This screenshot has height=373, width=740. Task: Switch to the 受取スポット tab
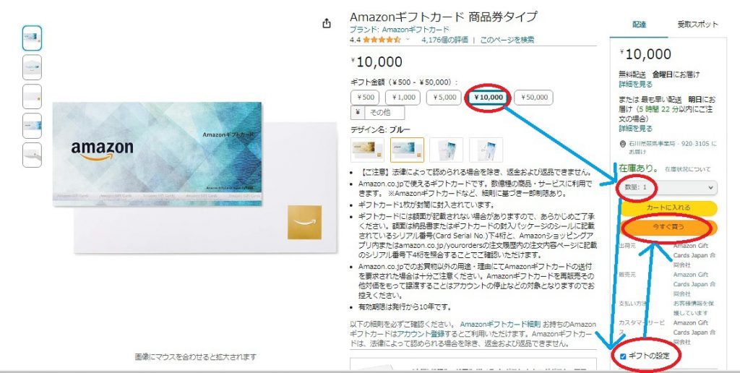click(697, 25)
